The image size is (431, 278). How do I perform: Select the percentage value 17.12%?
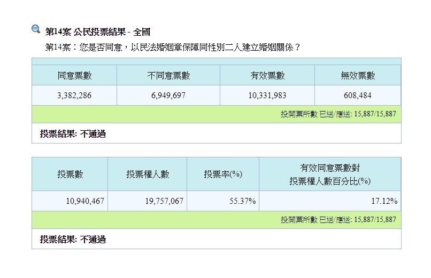[x=384, y=201]
